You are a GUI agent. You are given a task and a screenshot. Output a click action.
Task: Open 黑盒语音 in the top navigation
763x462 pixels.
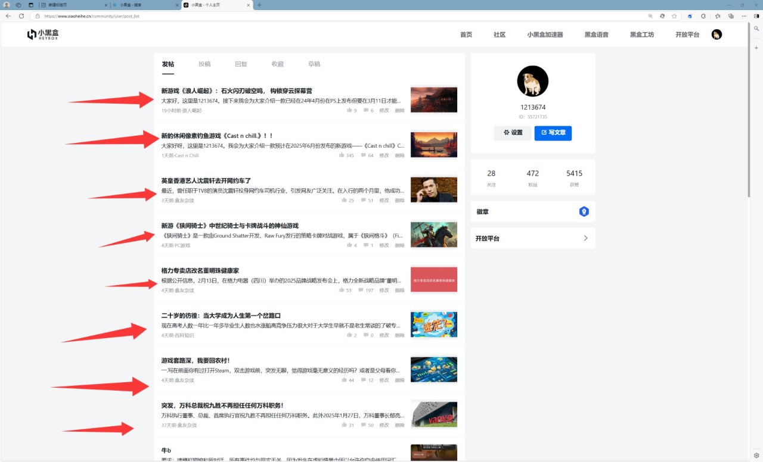point(597,35)
